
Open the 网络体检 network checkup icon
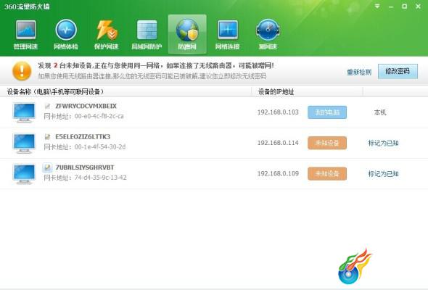[x=66, y=34]
